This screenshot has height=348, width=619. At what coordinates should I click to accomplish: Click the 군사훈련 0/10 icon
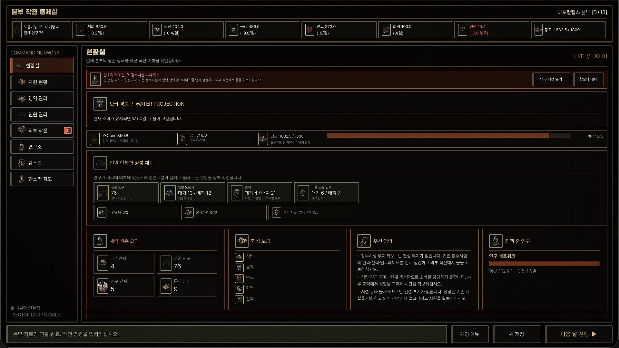(x=189, y=212)
